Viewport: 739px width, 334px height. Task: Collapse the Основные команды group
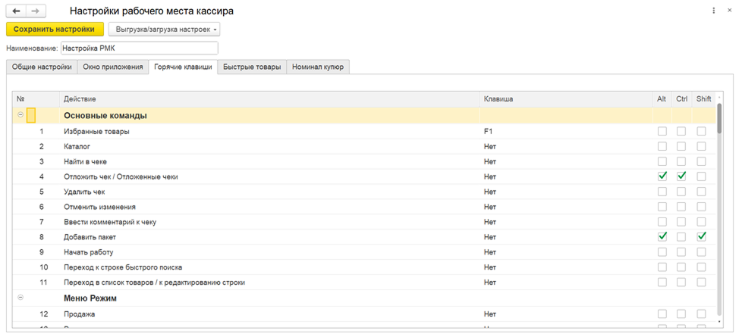[x=20, y=115]
